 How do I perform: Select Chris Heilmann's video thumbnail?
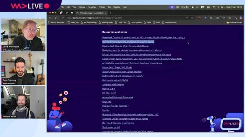[23, 35]
